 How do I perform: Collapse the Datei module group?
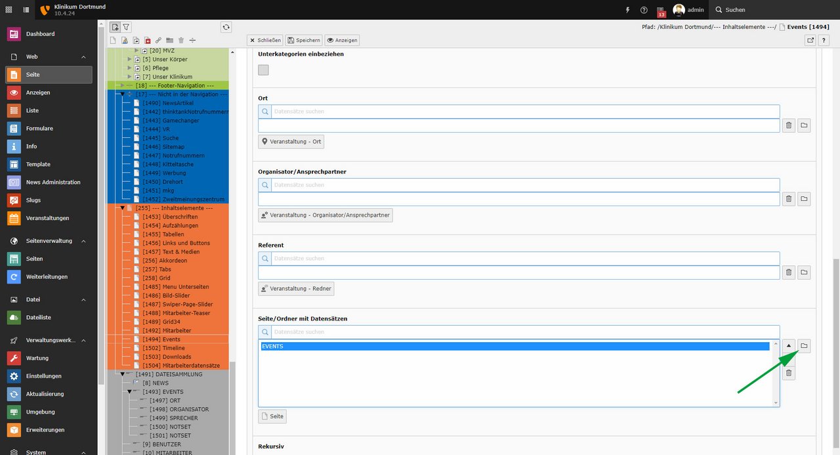83,300
